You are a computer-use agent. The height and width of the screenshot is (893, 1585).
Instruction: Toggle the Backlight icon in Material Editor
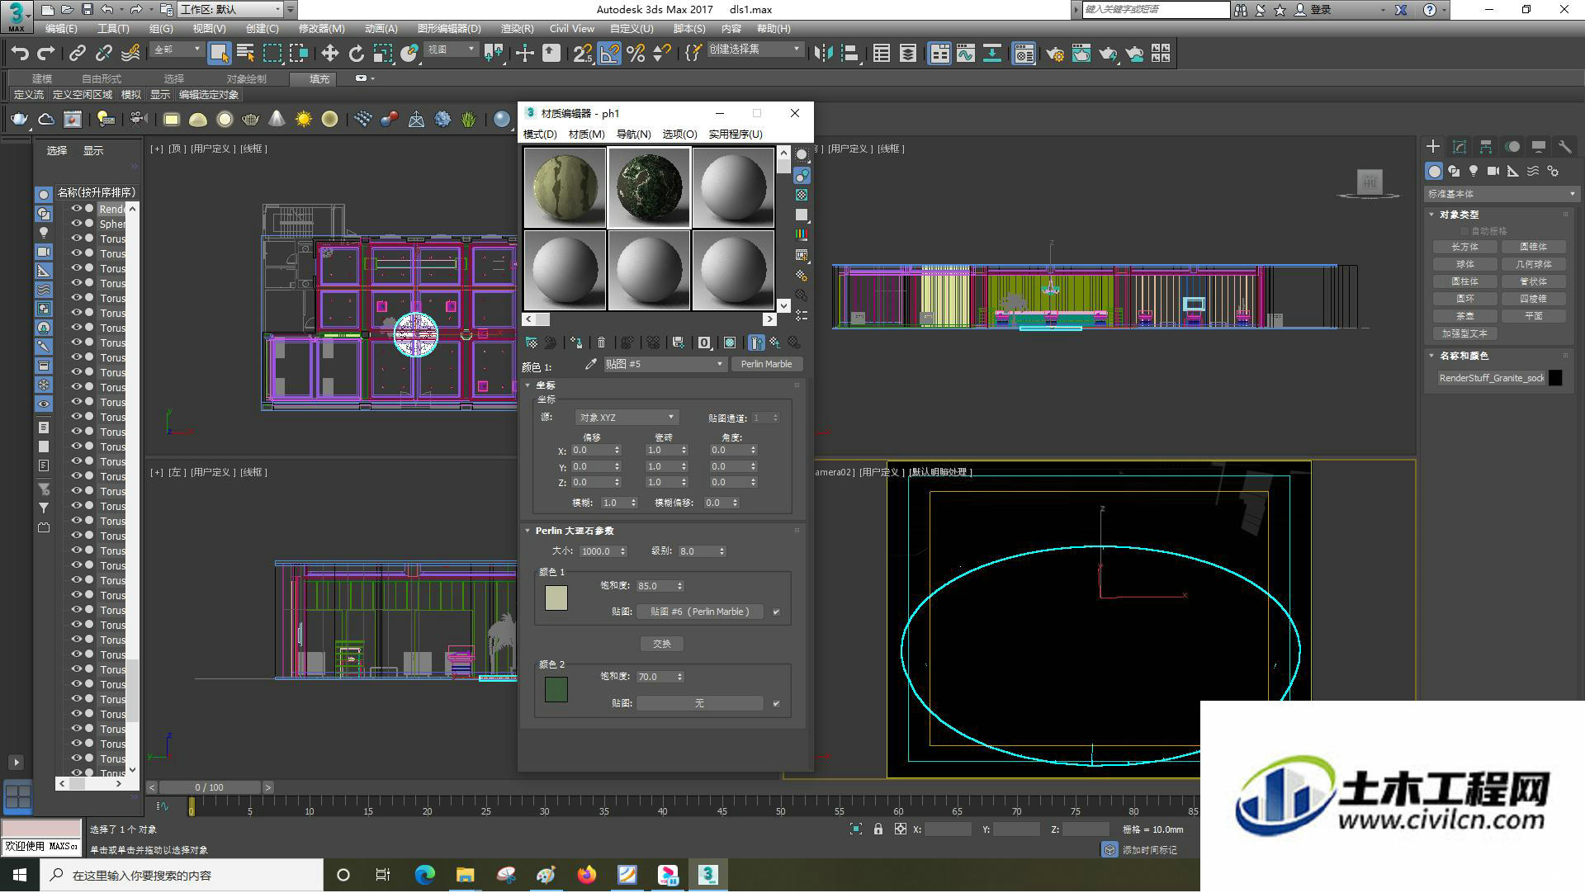[x=802, y=175]
